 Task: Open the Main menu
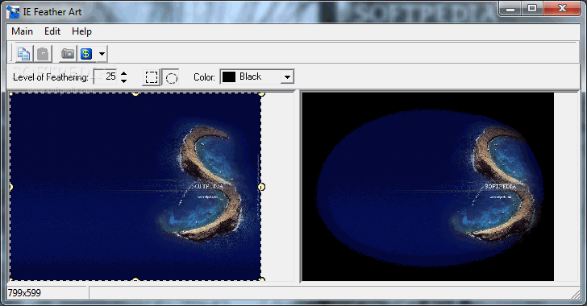[x=22, y=31]
